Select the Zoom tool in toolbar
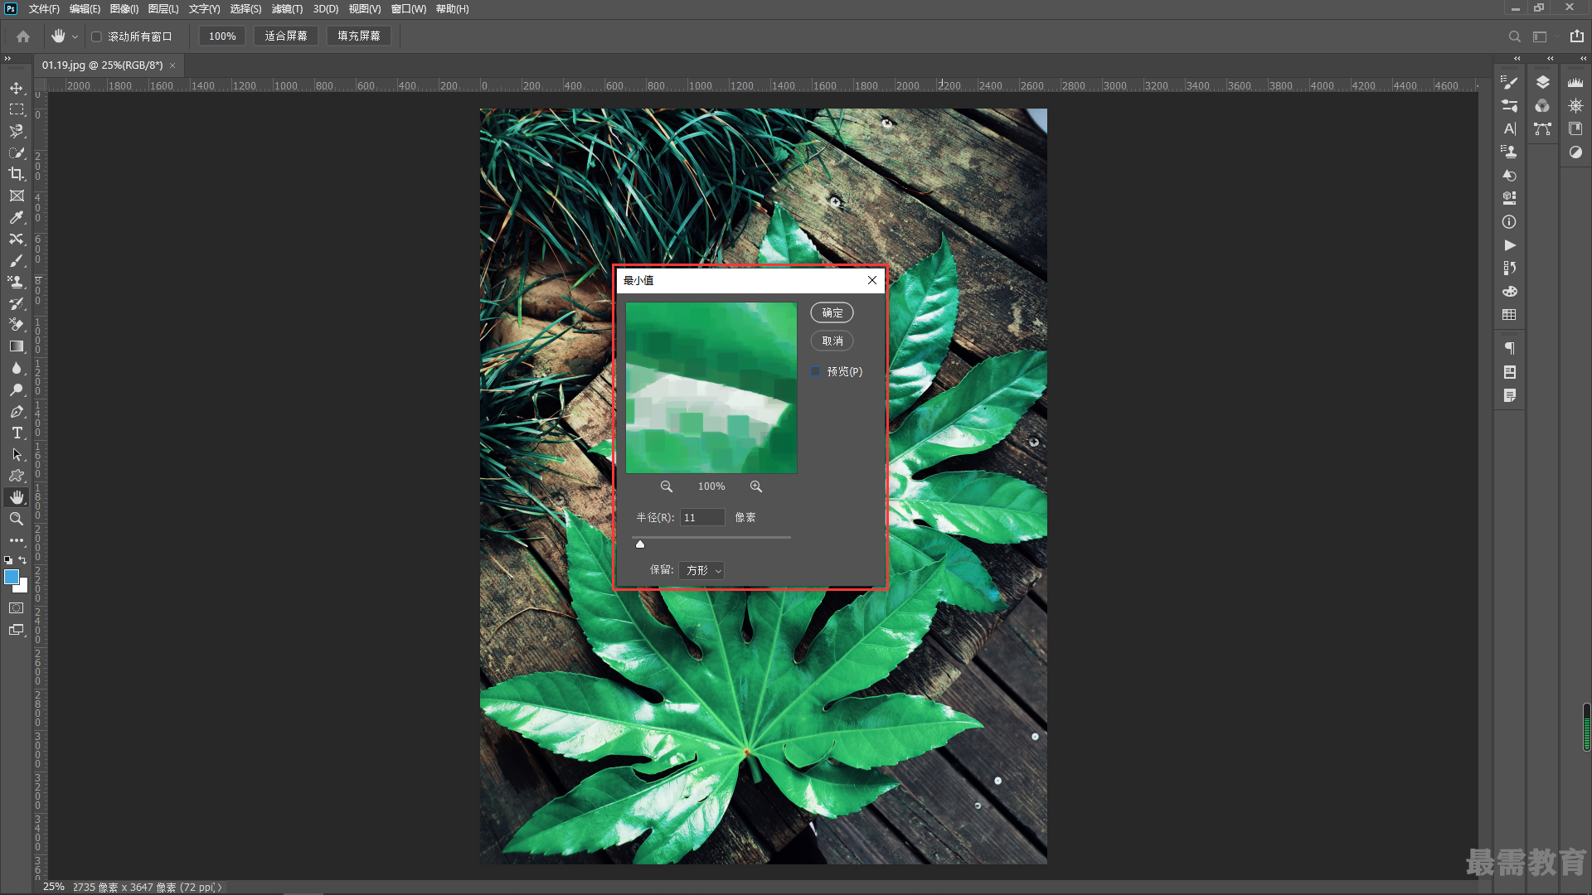Screen dimensions: 1592x895 tap(17, 519)
